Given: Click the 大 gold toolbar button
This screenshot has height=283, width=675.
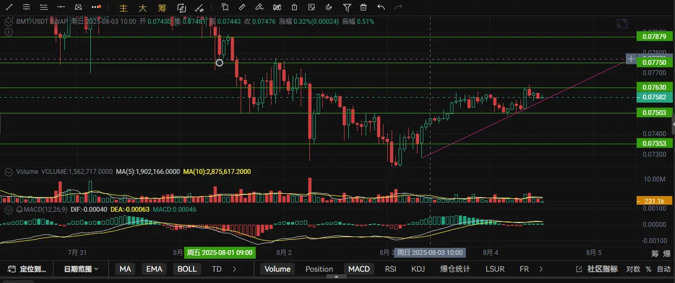Looking at the screenshot, I should pos(143,8).
